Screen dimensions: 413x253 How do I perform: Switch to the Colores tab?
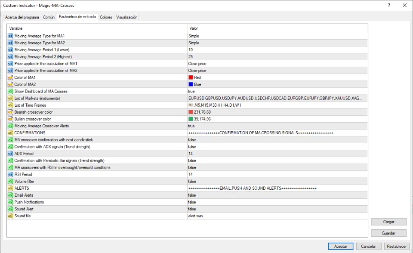(x=106, y=17)
